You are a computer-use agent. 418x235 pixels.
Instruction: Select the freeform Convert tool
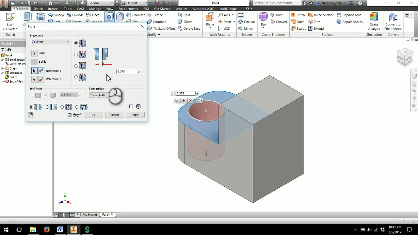click(x=279, y=22)
